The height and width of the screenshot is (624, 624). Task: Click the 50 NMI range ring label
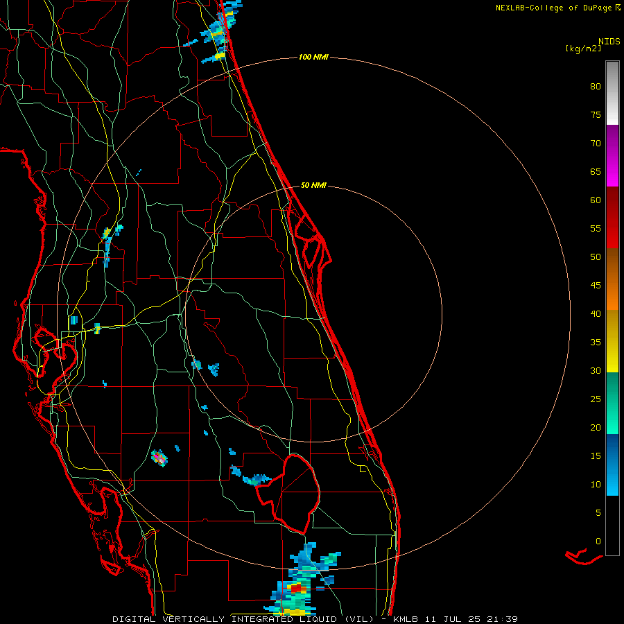coord(313,185)
